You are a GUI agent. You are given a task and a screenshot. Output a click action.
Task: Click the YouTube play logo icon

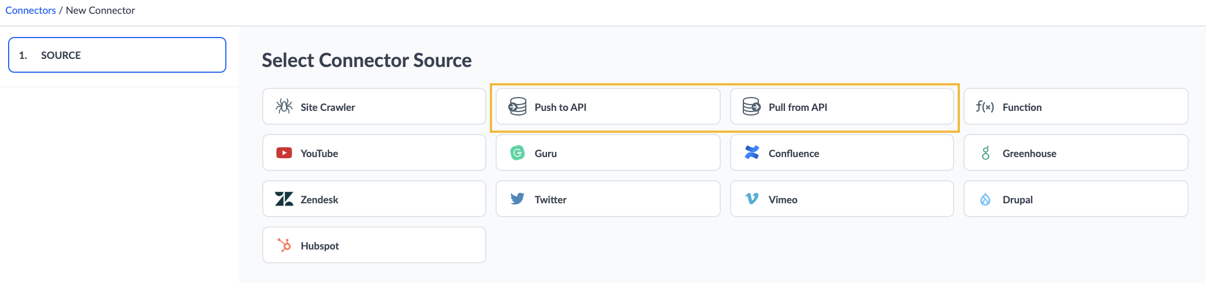[x=284, y=152]
